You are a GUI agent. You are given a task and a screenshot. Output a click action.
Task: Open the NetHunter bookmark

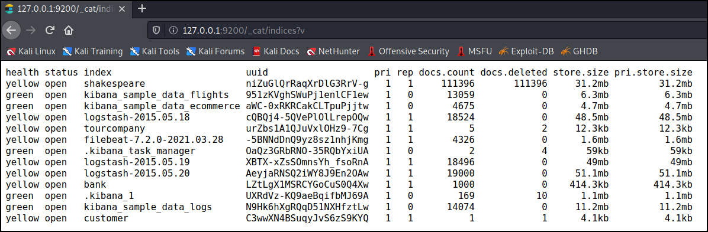tap(333, 51)
